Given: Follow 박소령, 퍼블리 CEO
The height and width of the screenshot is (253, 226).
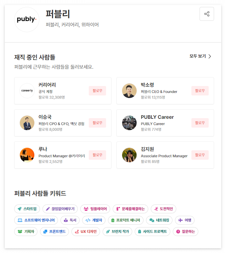Looking at the screenshot, I should 200,90.
